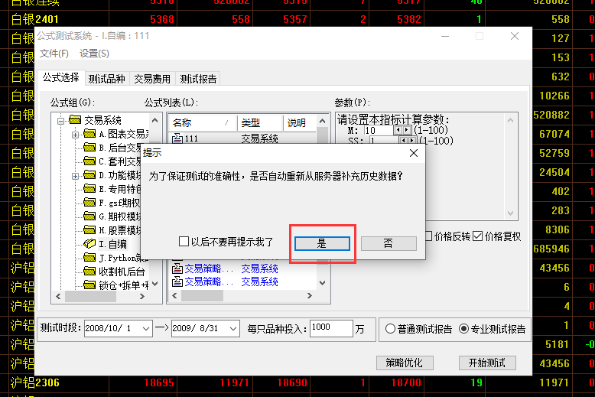Select the 锁仓+拆单 folder icon
Screen dimensions: 595x397
pyautogui.click(x=89, y=285)
